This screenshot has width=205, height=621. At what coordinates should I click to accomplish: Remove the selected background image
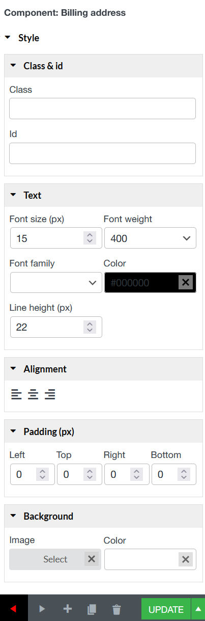91,559
